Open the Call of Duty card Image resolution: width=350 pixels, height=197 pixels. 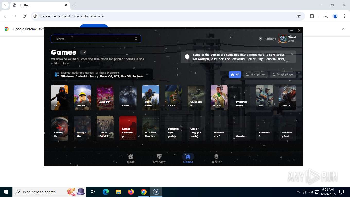pyautogui.click(x=196, y=128)
